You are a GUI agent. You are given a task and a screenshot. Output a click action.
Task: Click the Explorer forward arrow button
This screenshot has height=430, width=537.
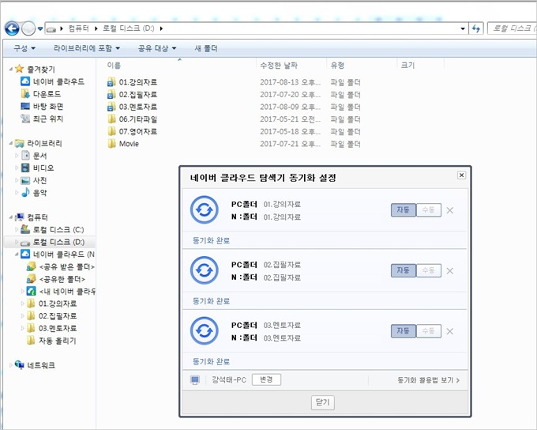click(28, 28)
